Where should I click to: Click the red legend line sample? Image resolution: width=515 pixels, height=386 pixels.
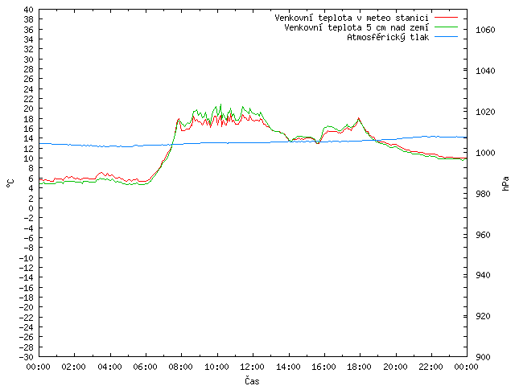(x=446, y=18)
